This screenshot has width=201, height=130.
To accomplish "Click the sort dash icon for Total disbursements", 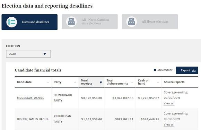I will pyautogui.click(x=132, y=82).
